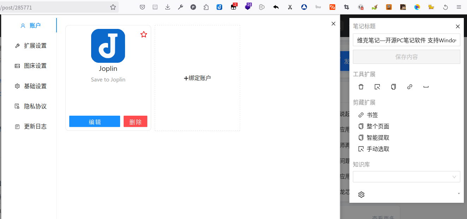
Task: Click the 'Joplin' account name text
Action: coord(108,69)
